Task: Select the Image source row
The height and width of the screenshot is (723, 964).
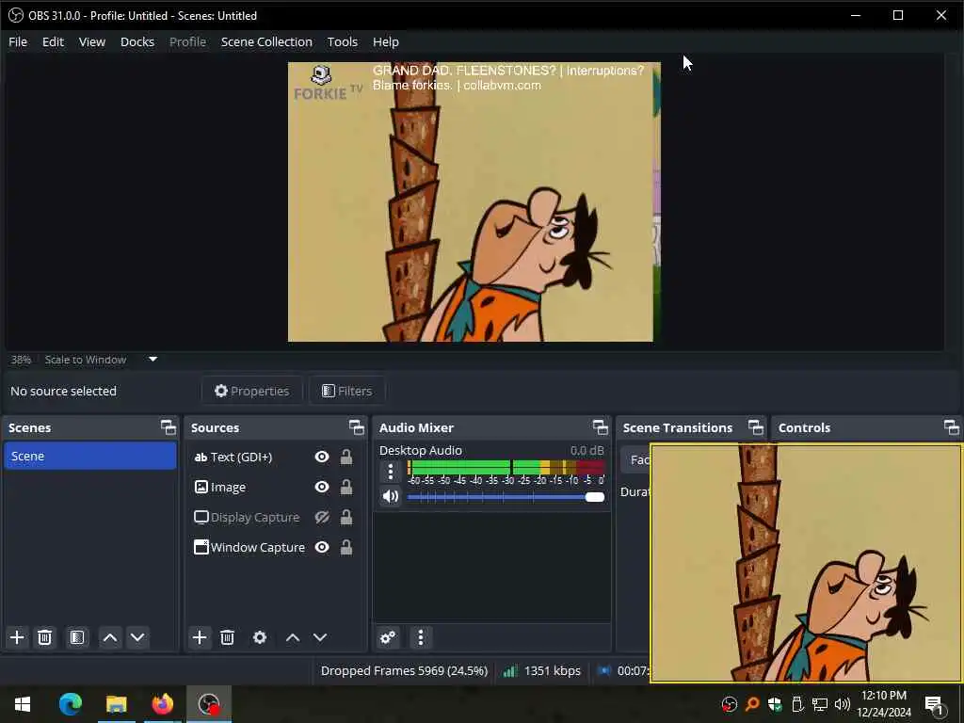Action: (x=276, y=487)
